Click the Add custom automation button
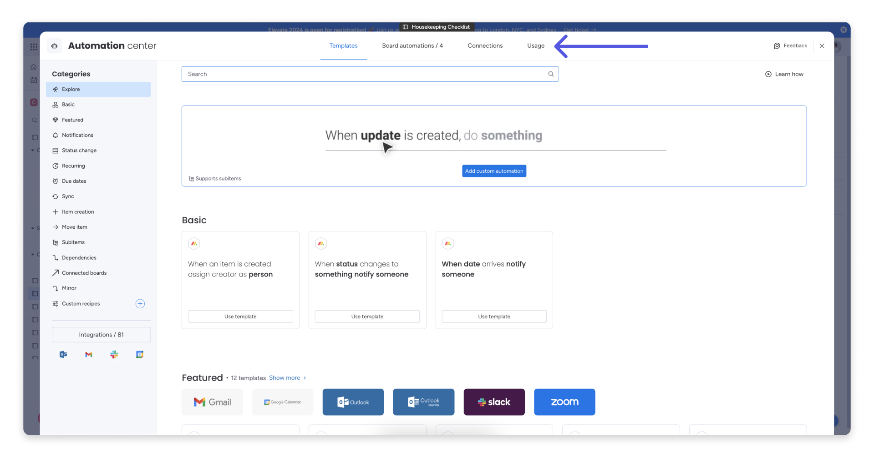The width and height of the screenshot is (874, 457). tap(494, 171)
